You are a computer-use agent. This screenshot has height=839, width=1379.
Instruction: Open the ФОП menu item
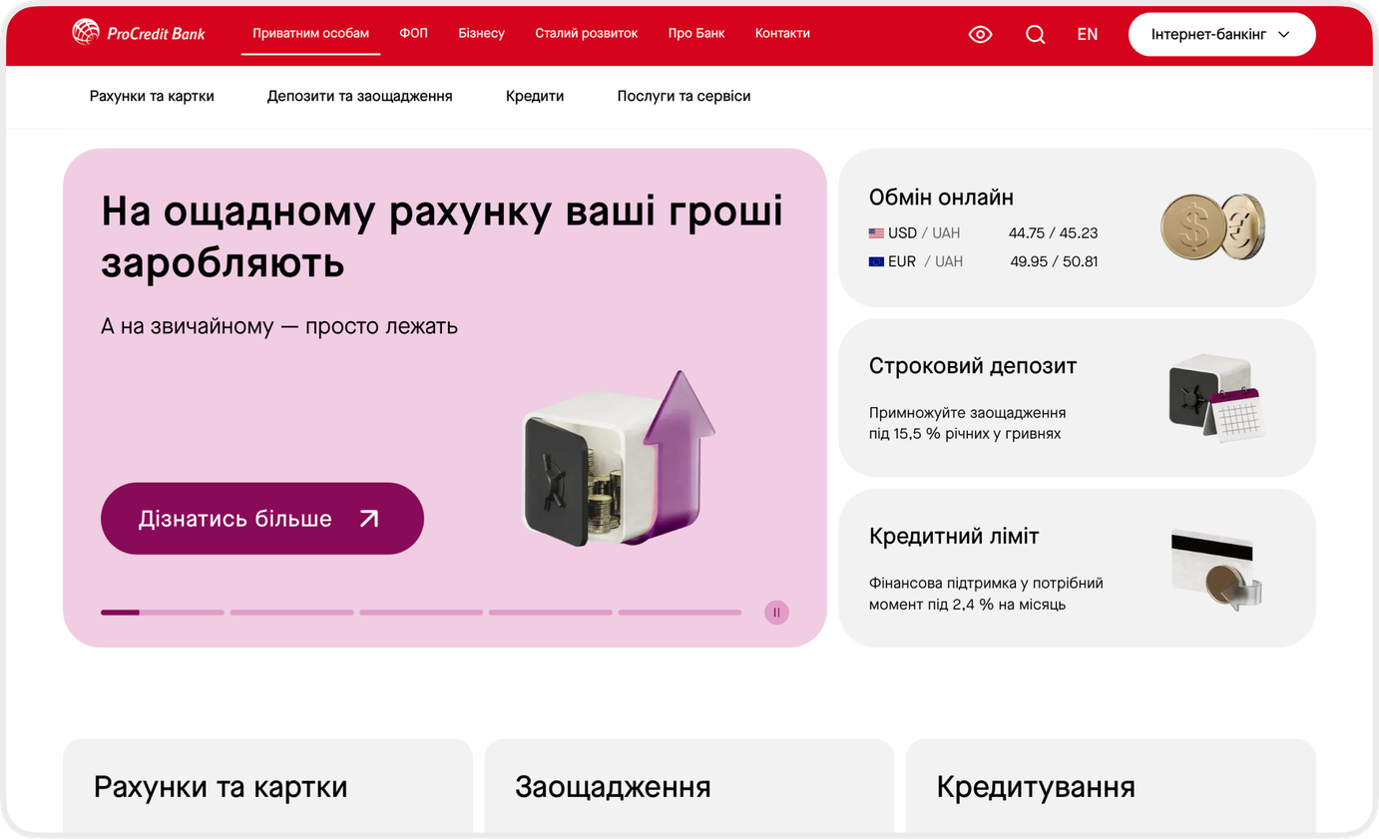(x=413, y=33)
